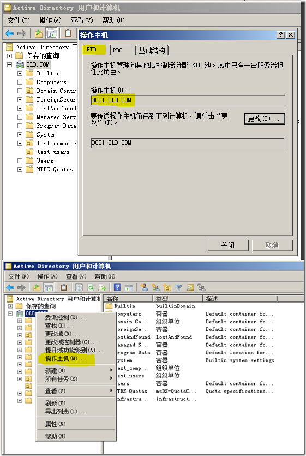
Task: Click the 关闭 button in the dialog
Action: coord(228,245)
